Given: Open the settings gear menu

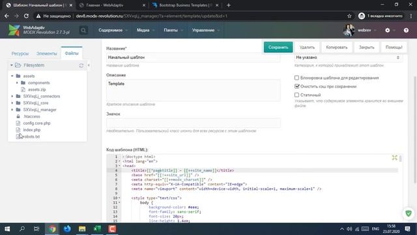Looking at the screenshot, I should [388, 31].
